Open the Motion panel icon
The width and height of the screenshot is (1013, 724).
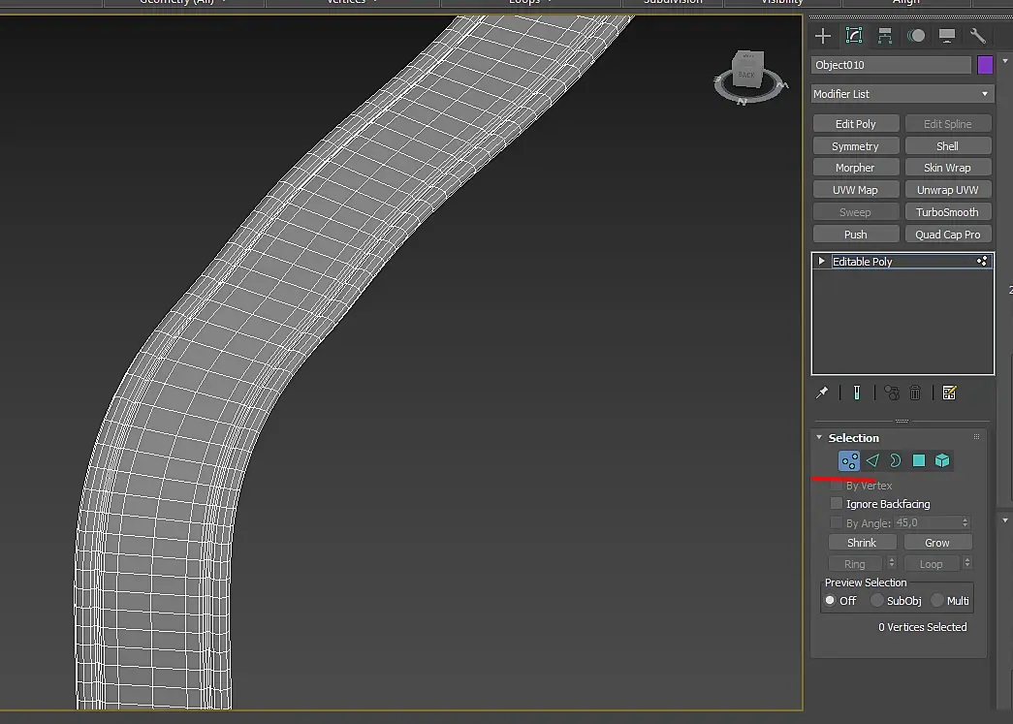916,36
